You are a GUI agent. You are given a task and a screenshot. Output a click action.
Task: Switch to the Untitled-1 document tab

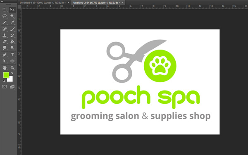[43, 2]
